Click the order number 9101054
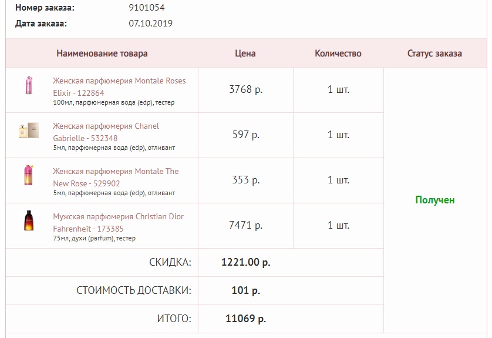Screen dimensions: 492x338 [x=147, y=8]
